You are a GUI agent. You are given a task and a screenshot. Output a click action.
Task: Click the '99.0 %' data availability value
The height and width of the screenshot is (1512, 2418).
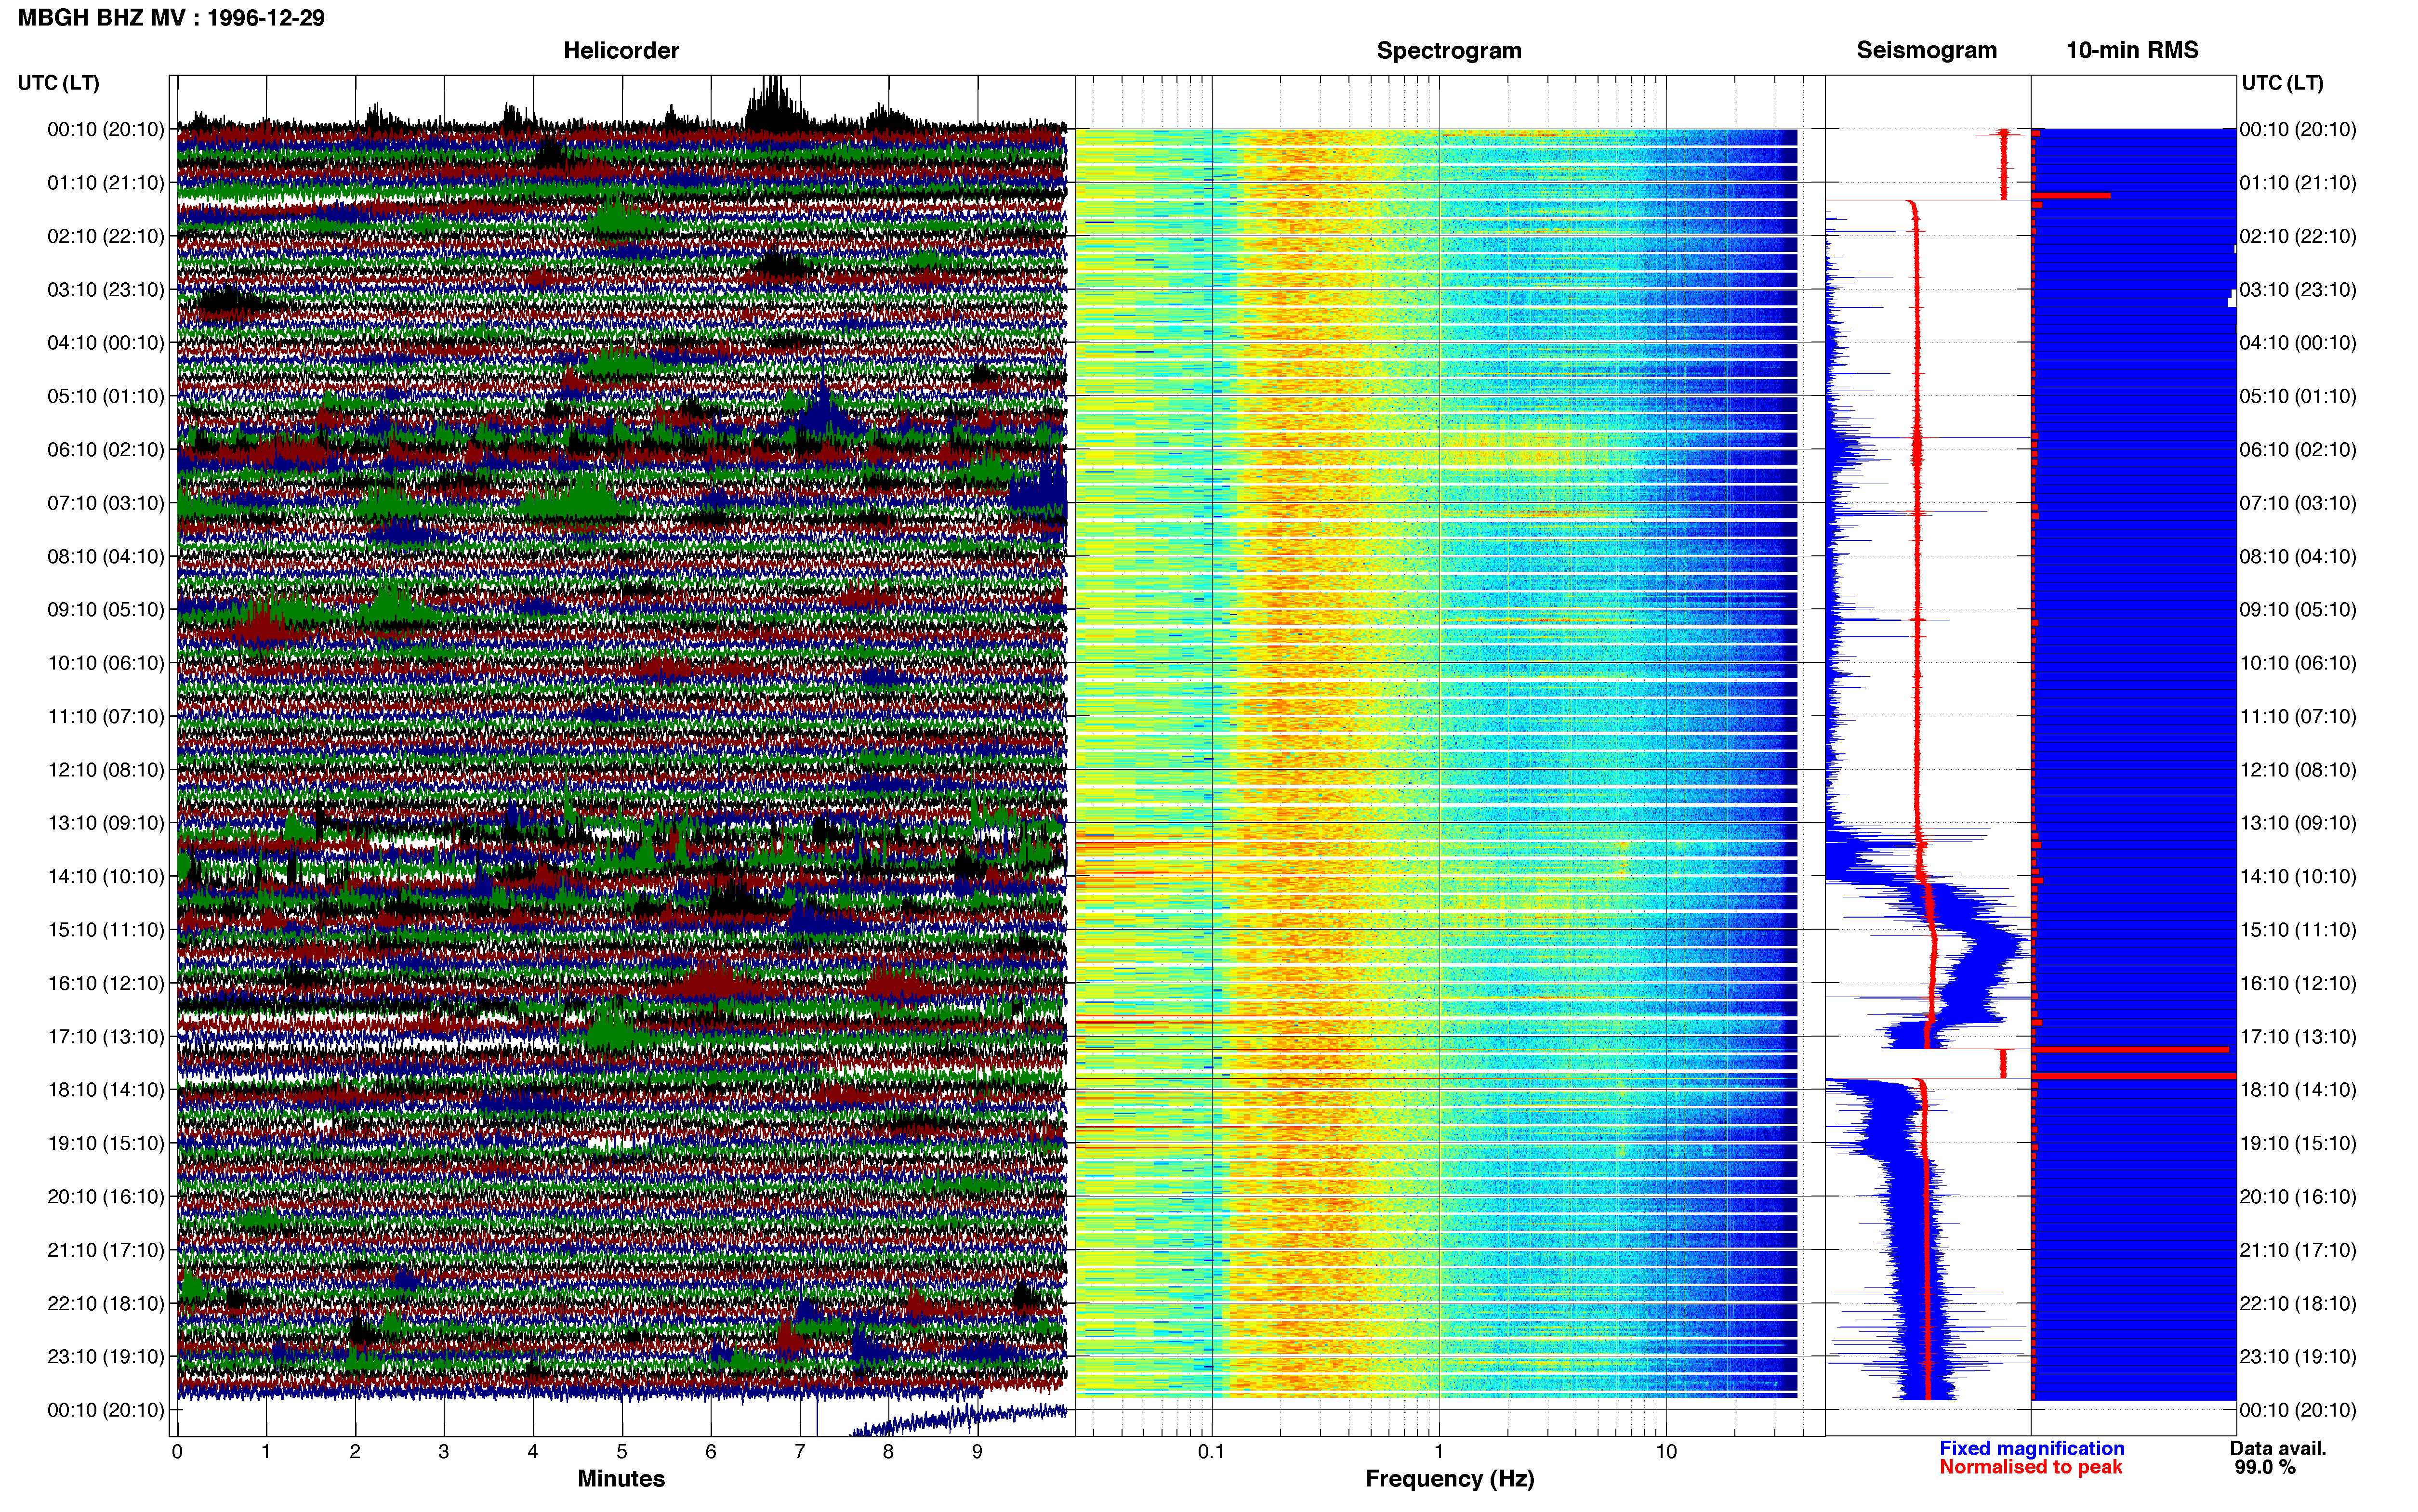click(2265, 1467)
